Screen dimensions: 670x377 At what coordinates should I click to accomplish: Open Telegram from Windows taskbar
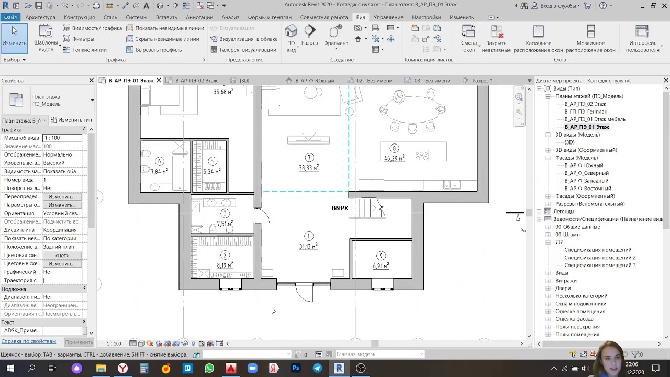pos(317,369)
